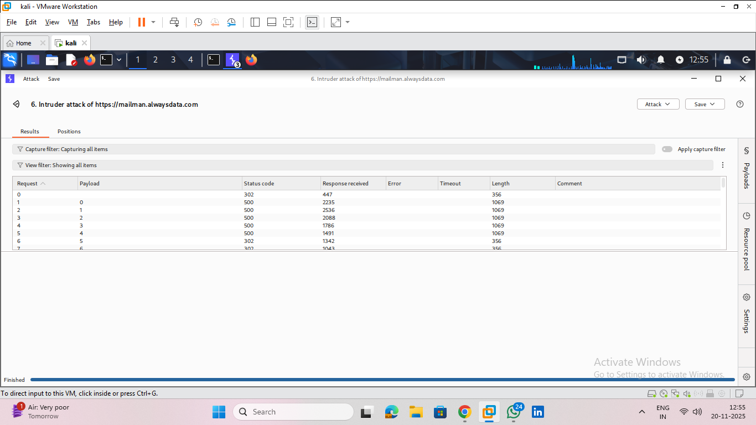Click the three-dot options menu by view filter
This screenshot has height=425, width=756.
[x=723, y=165]
